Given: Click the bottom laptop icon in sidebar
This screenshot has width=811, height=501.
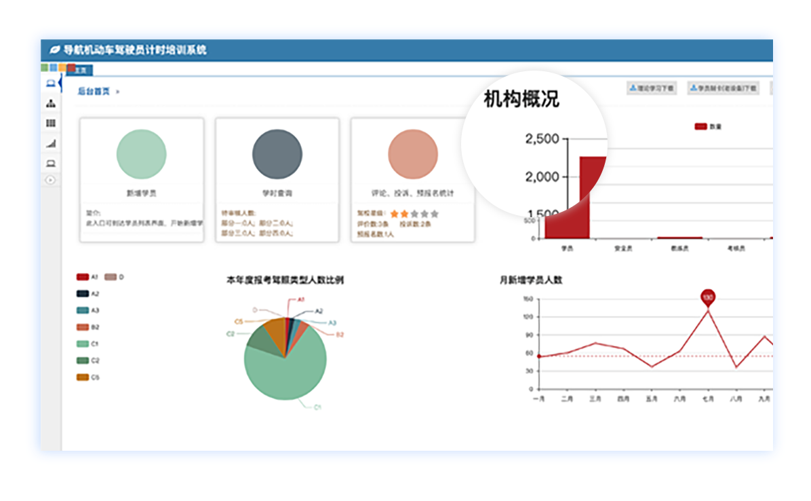Looking at the screenshot, I should coord(51,164).
